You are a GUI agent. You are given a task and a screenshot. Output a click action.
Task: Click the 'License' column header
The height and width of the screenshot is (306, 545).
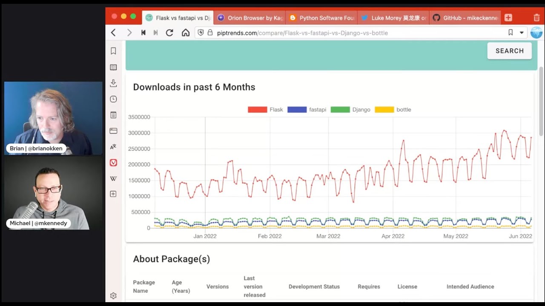pos(407,286)
